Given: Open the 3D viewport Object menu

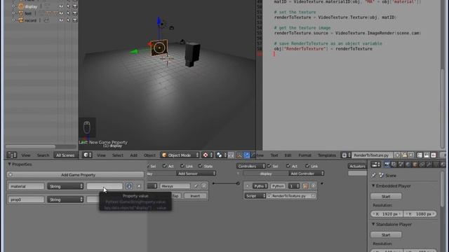Looking at the screenshot, I should (149, 155).
